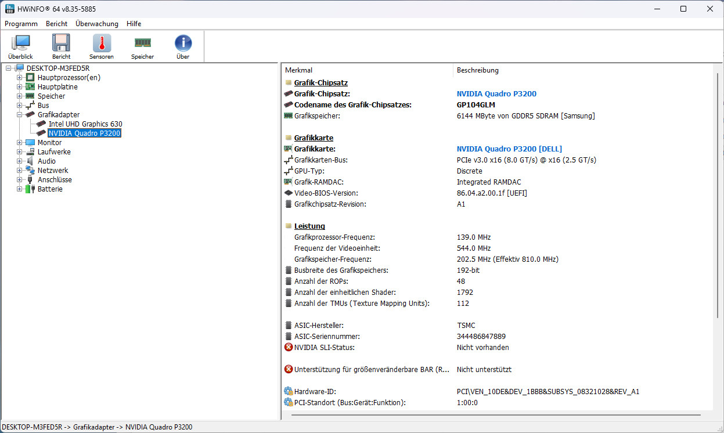Click the Speicher memory module toolbar icon
This screenshot has height=433, width=724.
142,42
